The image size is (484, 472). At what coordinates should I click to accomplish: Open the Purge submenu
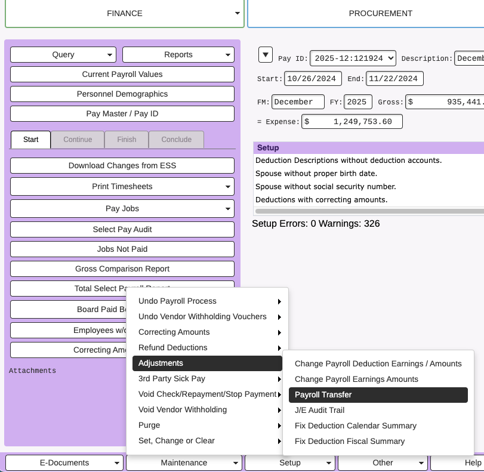click(208, 425)
